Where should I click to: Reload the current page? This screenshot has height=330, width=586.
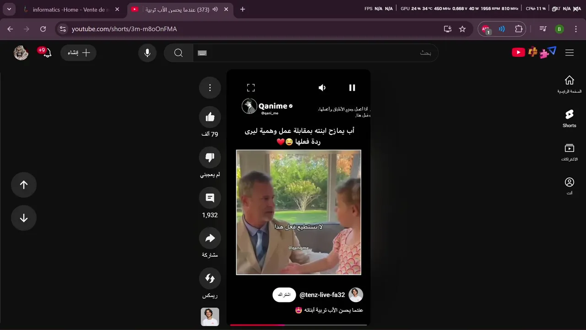[x=43, y=29]
